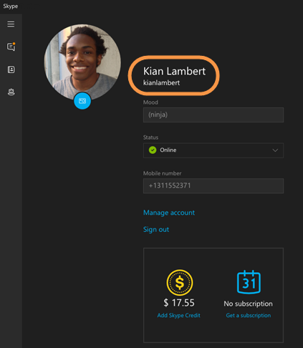Click the green Online status check icon
The image size is (303, 348).
153,150
